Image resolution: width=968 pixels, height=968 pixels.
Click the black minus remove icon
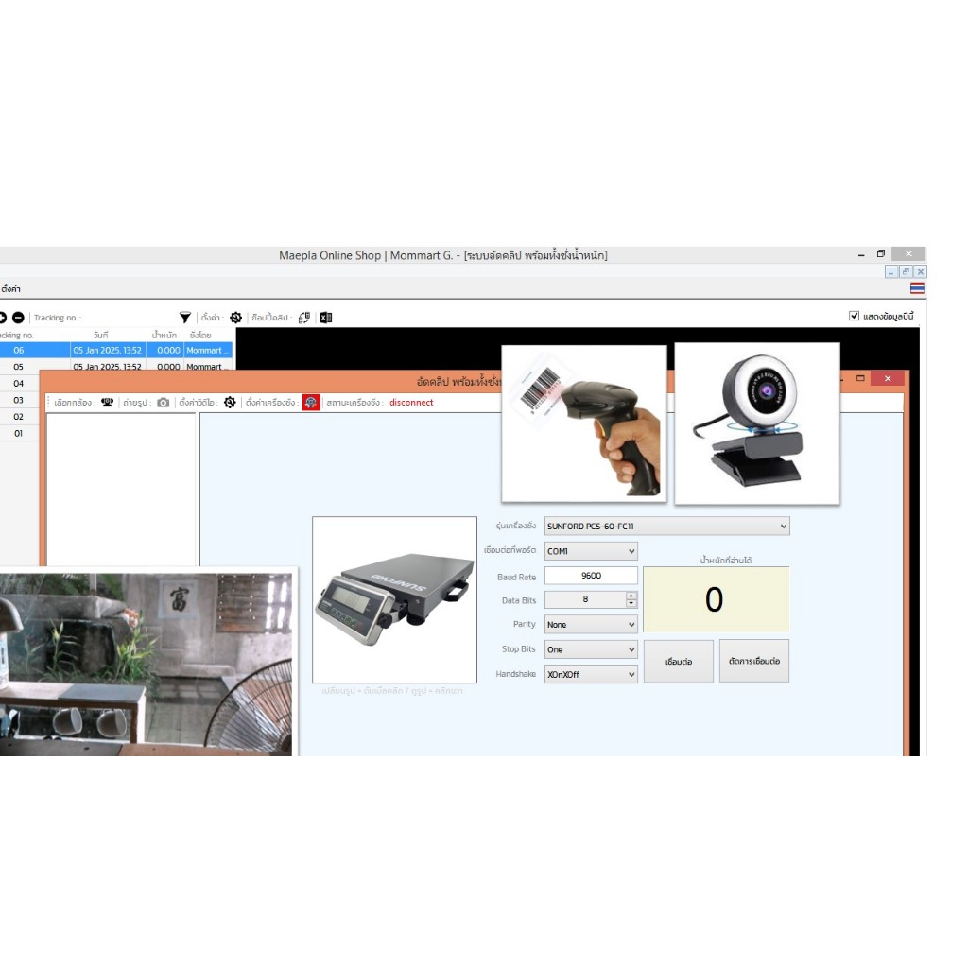click(x=18, y=318)
